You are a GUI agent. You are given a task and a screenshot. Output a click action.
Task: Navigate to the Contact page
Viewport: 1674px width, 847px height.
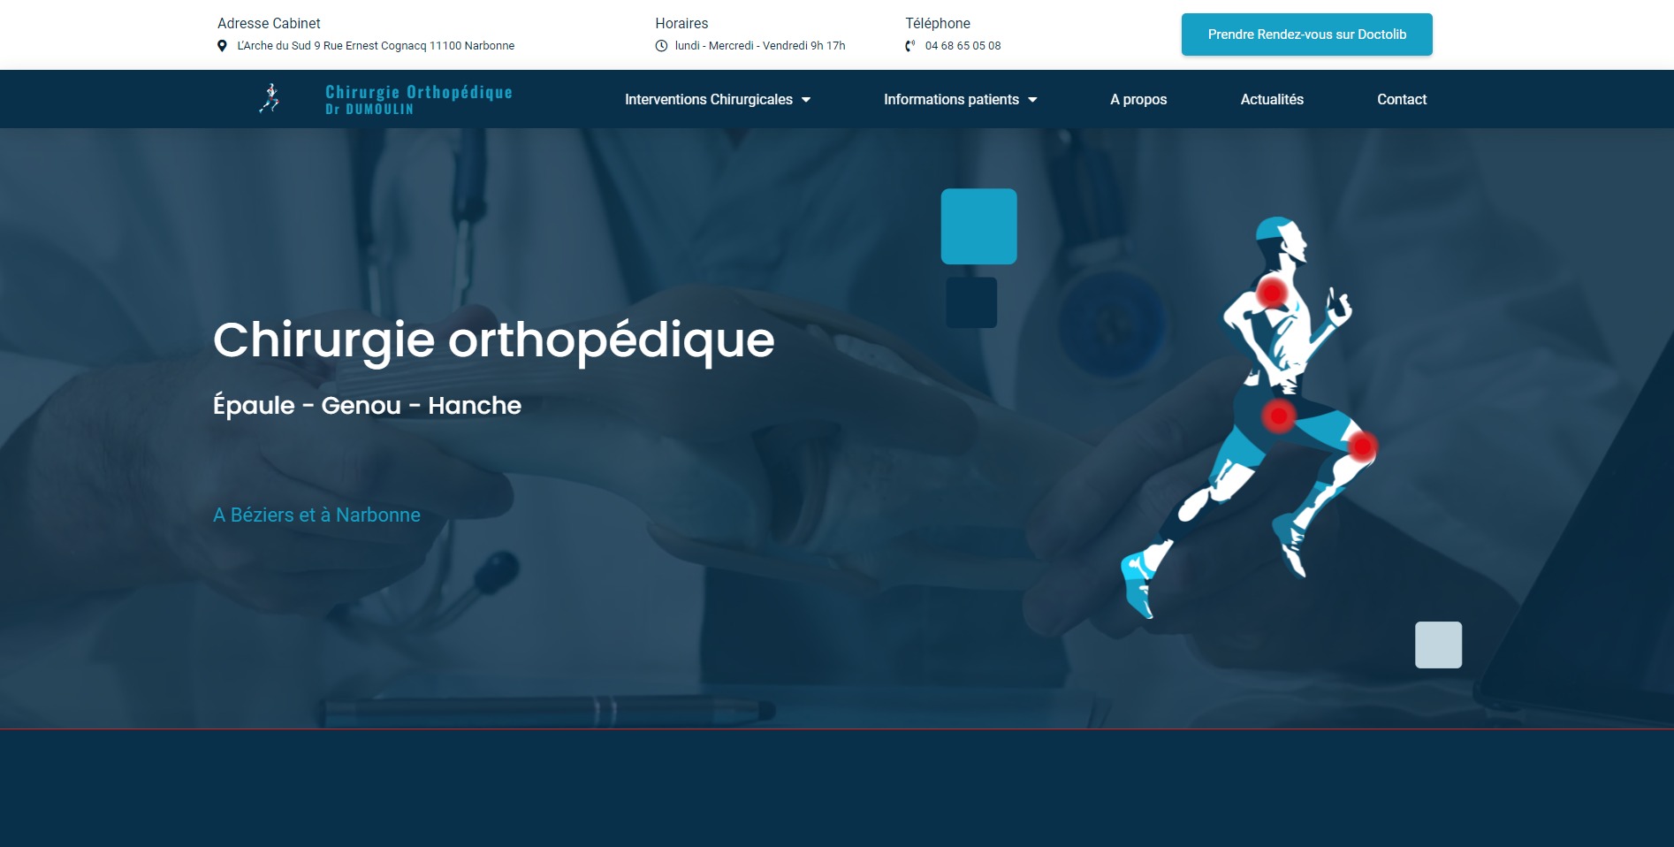click(x=1402, y=100)
